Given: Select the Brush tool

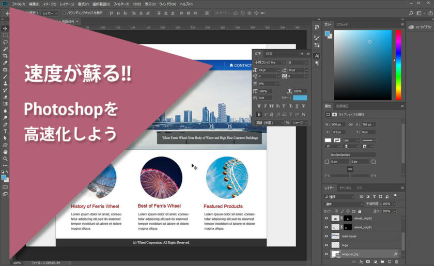Looking at the screenshot, I should pyautogui.click(x=5, y=76).
